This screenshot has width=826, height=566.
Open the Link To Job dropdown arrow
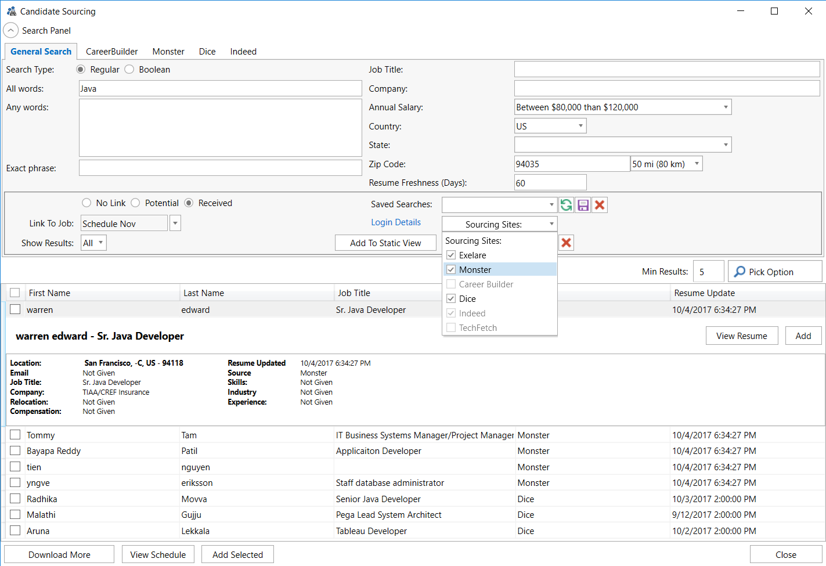pyautogui.click(x=175, y=223)
